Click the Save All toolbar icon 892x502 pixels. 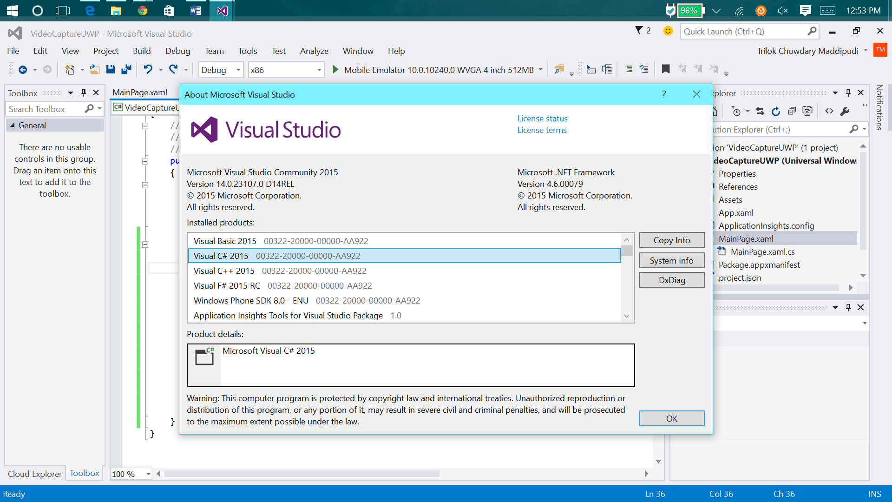pyautogui.click(x=126, y=70)
